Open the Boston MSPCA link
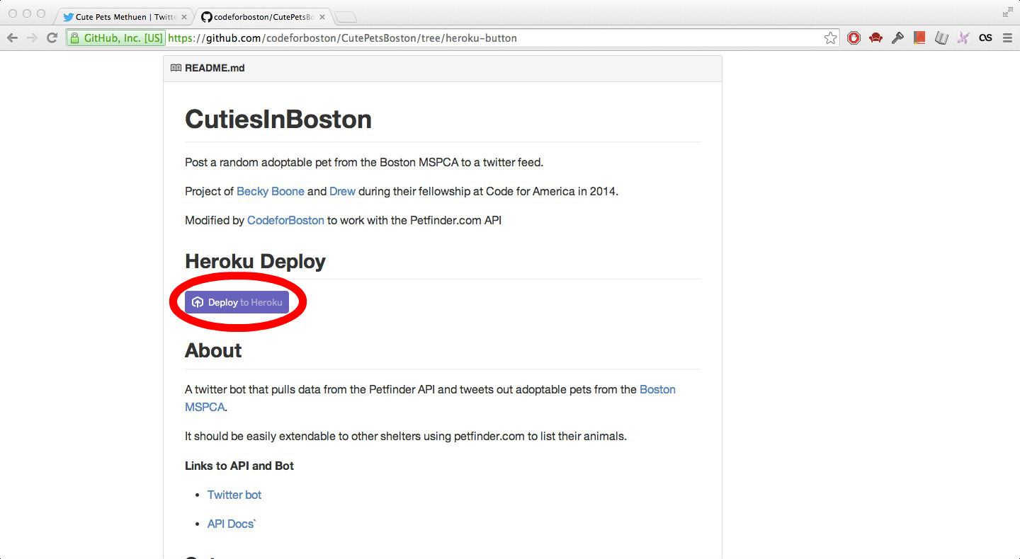 point(430,398)
